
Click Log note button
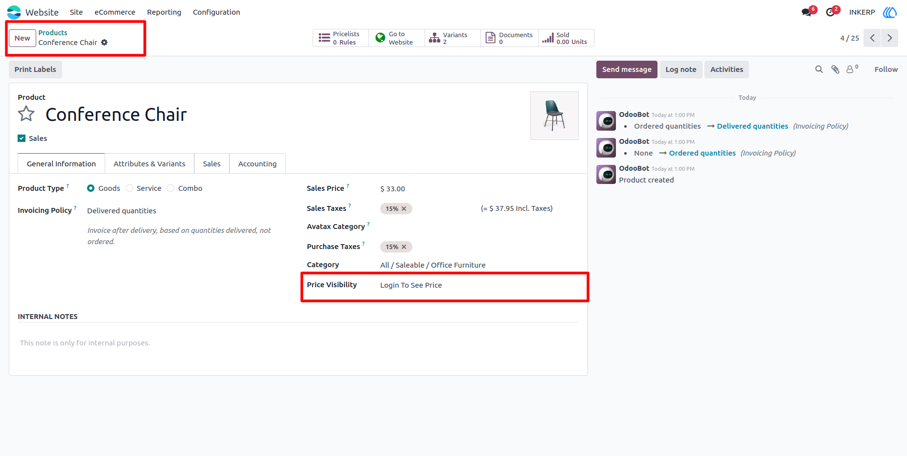coord(681,69)
